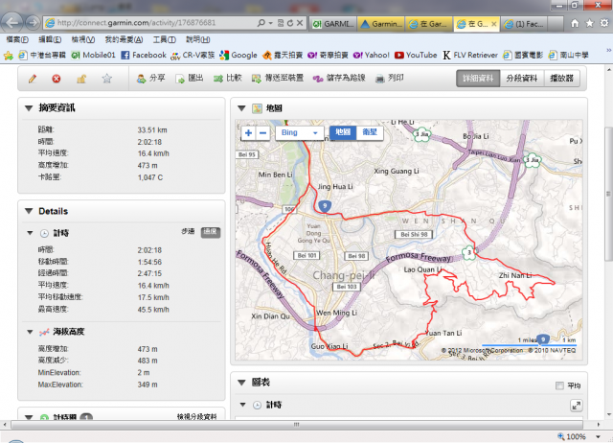Open 檢視分段資料 view splits link
The image size is (613, 443).
[196, 417]
